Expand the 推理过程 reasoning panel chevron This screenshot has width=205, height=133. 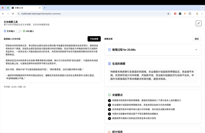196,50
